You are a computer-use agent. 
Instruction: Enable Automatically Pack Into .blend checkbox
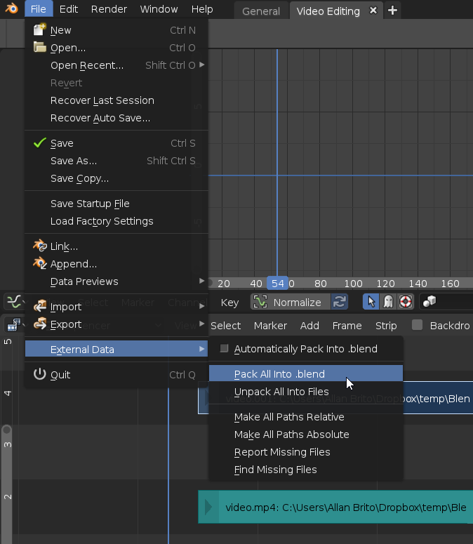pyautogui.click(x=225, y=348)
